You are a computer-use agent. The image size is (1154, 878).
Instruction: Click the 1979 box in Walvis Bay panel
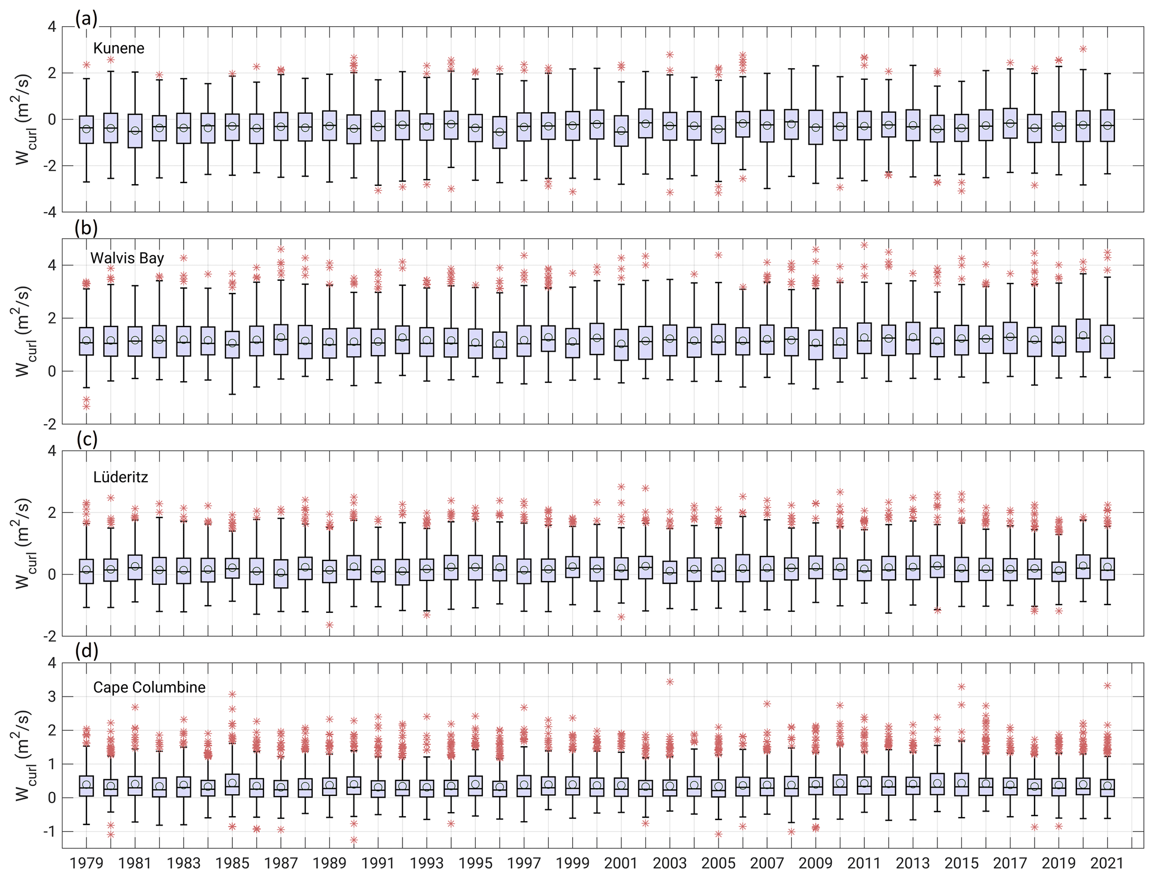(x=86, y=341)
